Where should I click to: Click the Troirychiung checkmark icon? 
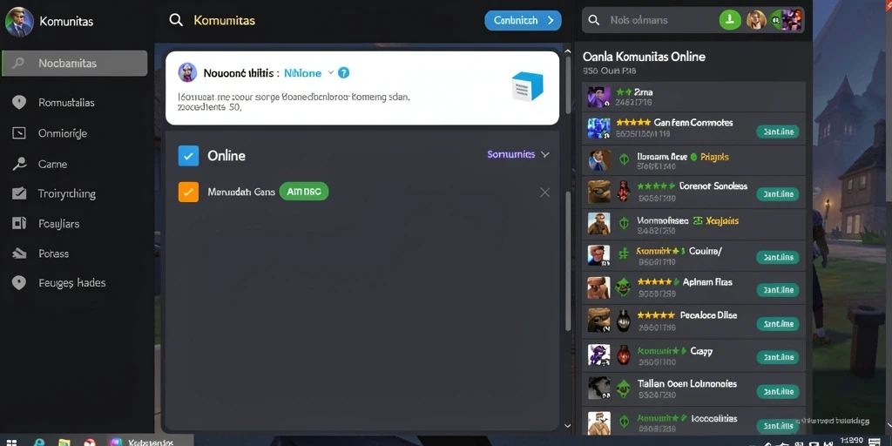[19, 193]
